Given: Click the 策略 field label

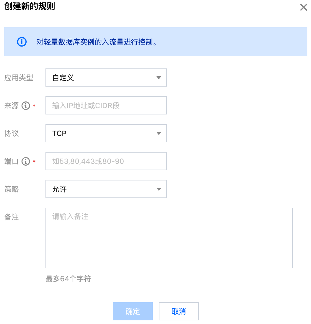Looking at the screenshot, I should (12, 189).
